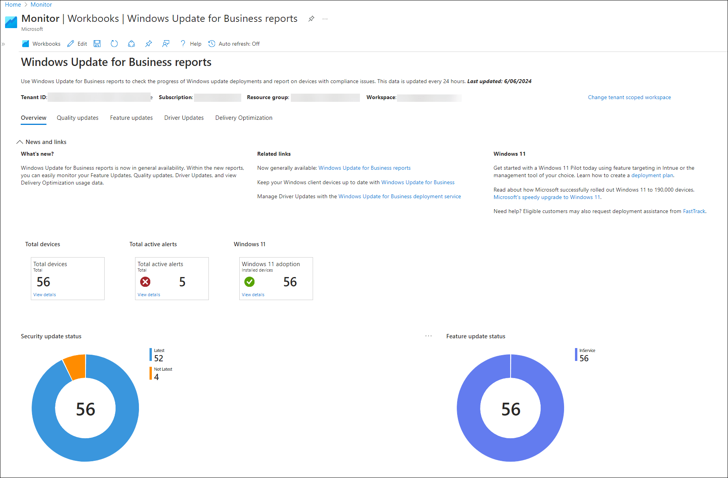View details in the Total active alerts tile
728x478 pixels.
pyautogui.click(x=149, y=295)
